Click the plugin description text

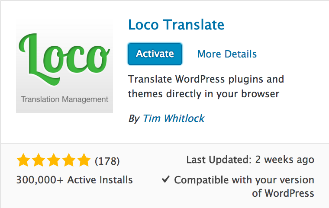click(x=206, y=86)
